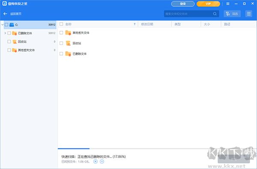Click the search magnifier icon
The width and height of the screenshot is (257, 169).
pyautogui.click(x=215, y=14)
